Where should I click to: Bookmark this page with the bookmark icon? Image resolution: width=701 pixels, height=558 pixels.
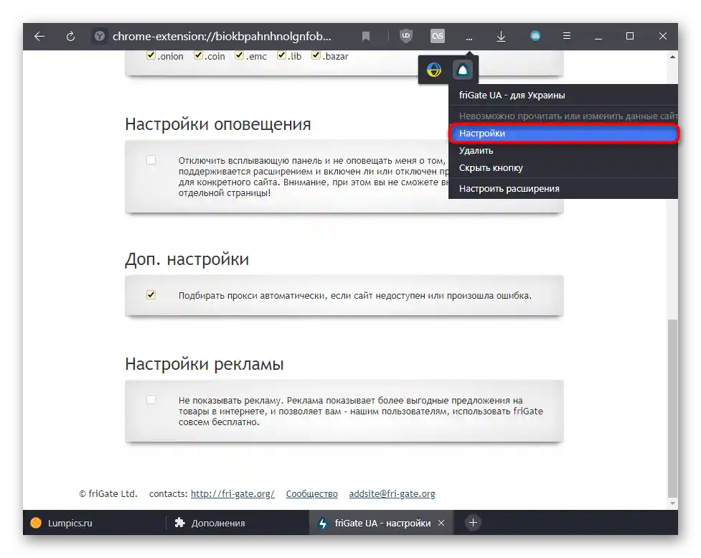pos(366,36)
